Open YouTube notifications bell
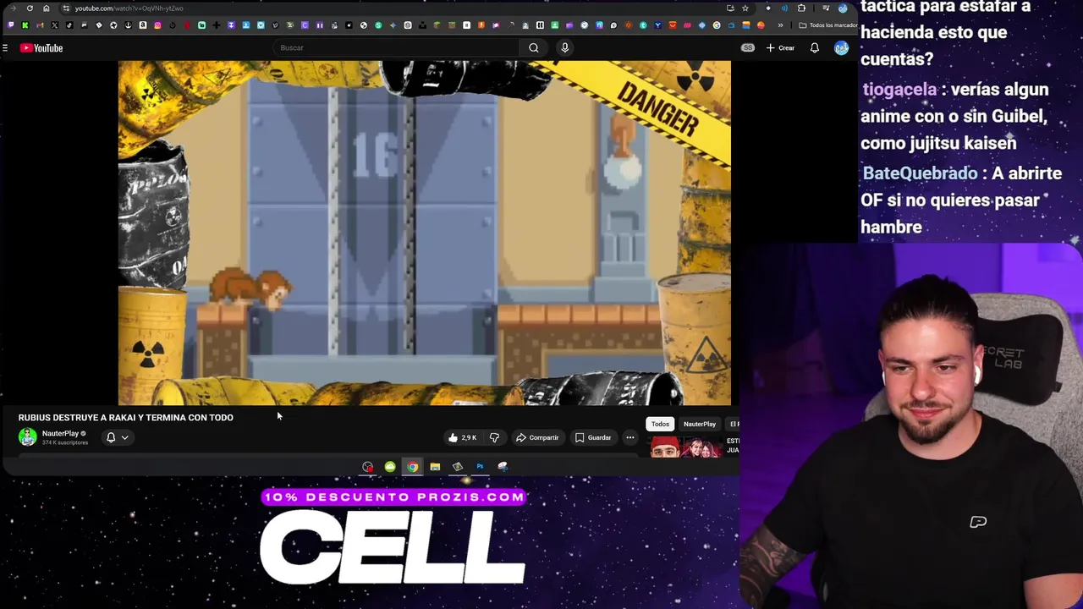 pyautogui.click(x=815, y=48)
